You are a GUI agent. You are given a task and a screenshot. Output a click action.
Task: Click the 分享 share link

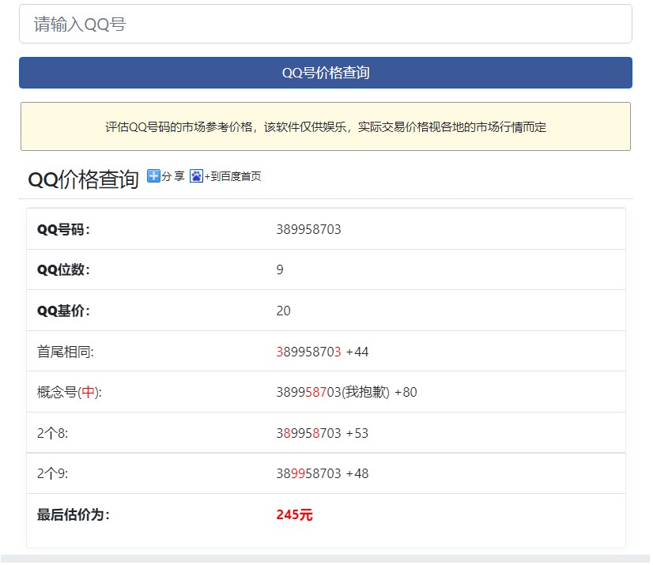coord(173,176)
